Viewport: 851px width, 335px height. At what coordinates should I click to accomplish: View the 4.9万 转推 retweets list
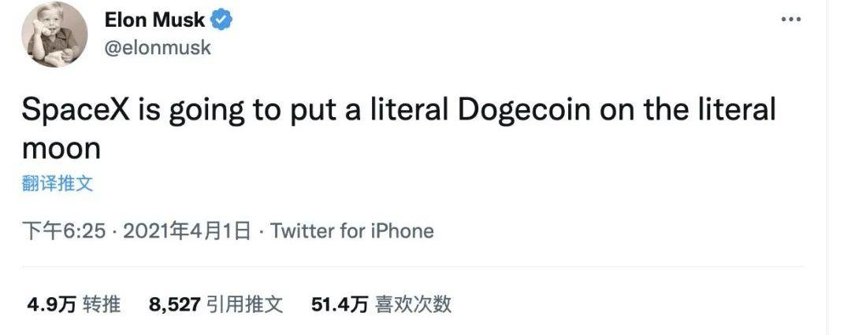74,304
